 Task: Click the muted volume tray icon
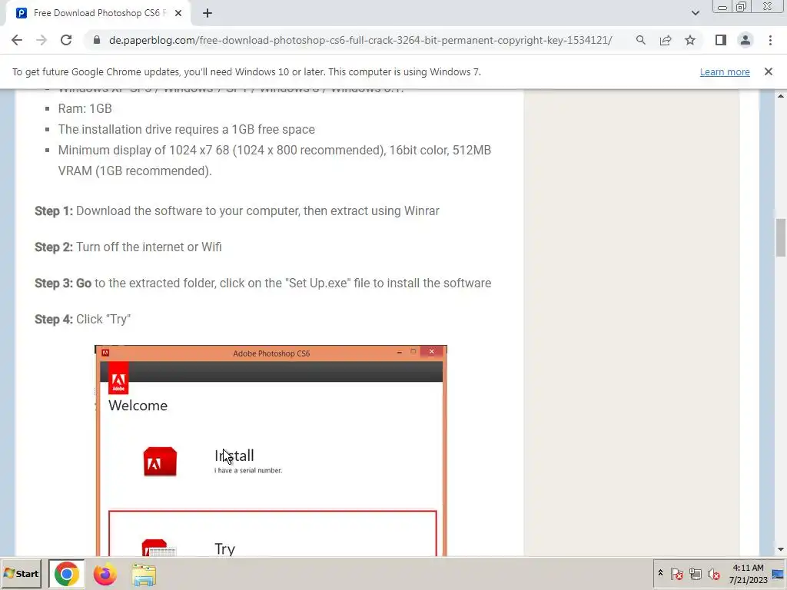(713, 574)
